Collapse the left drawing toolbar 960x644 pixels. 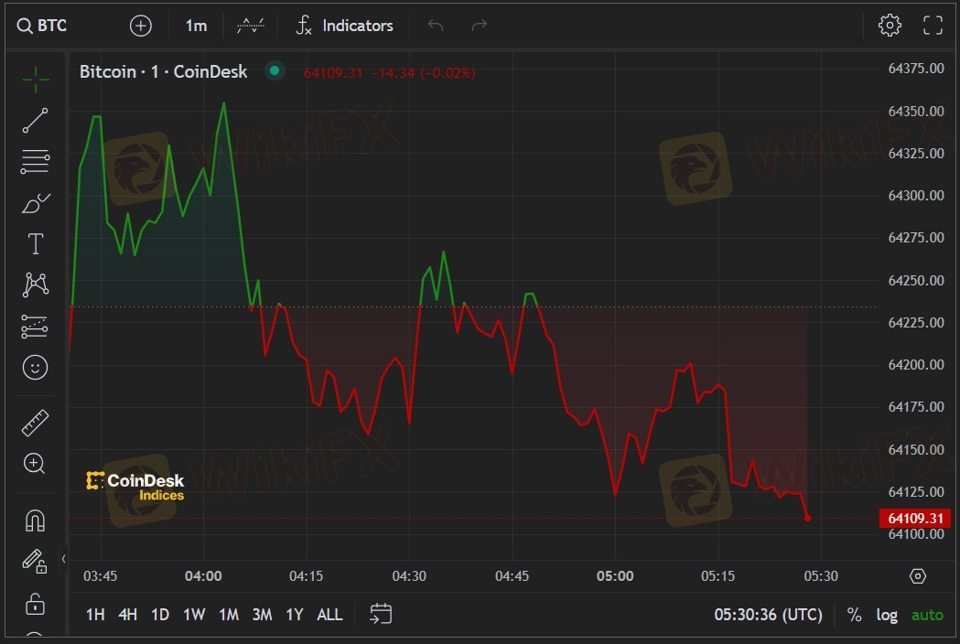[63, 558]
